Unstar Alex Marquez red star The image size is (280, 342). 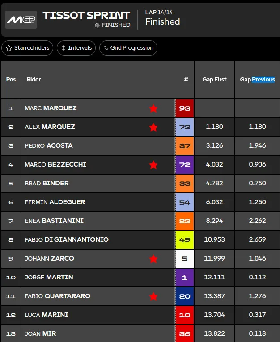coord(153,127)
